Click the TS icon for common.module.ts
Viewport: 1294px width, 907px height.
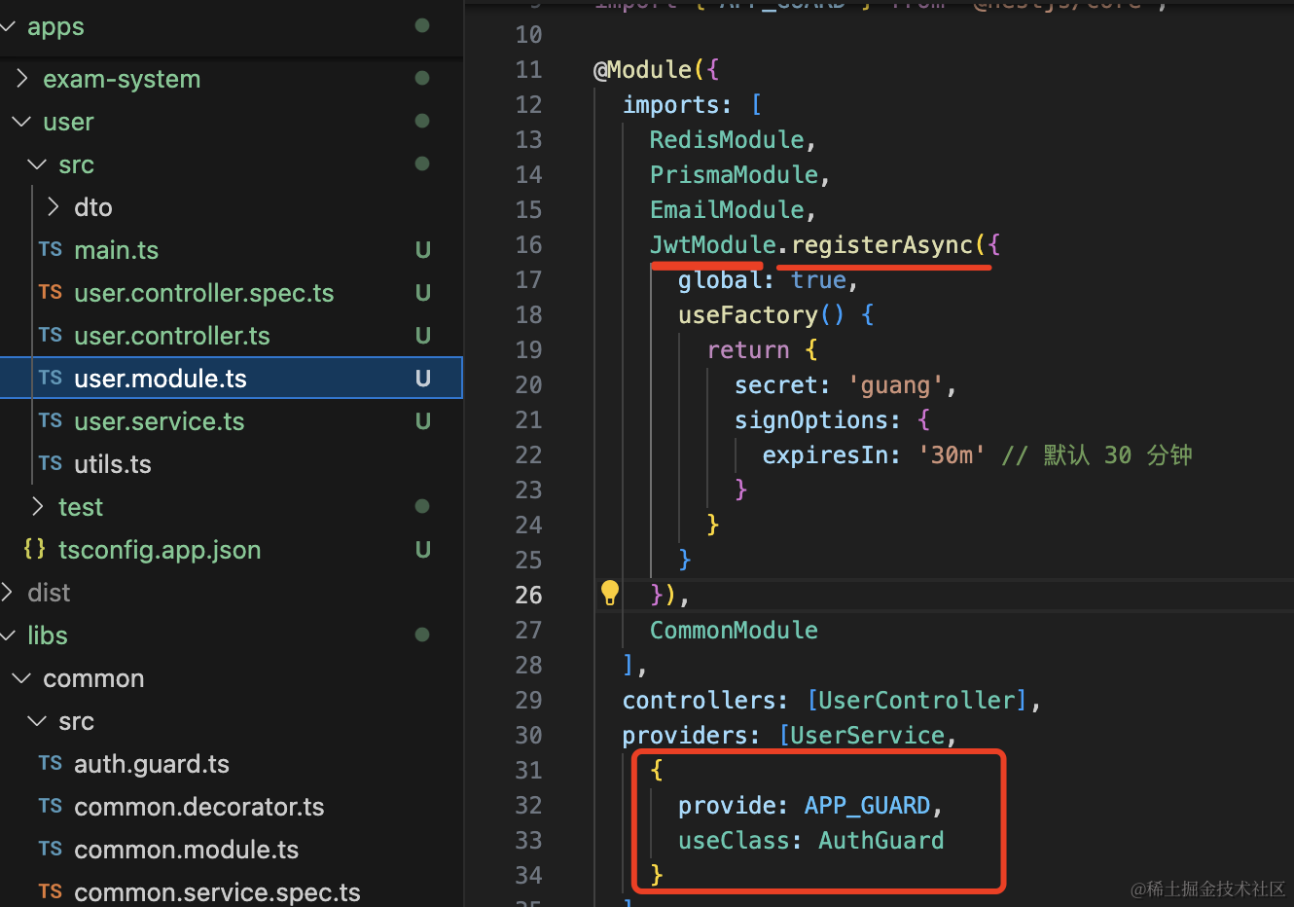tap(51, 850)
